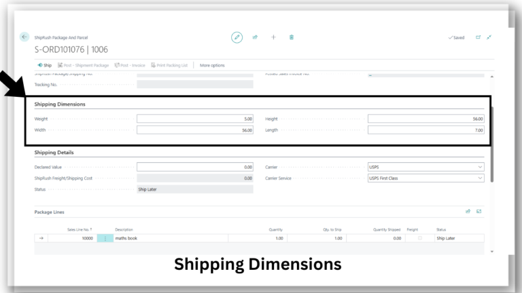Expand the Package Lines part to full view
The height and width of the screenshot is (293, 522).
(x=478, y=212)
